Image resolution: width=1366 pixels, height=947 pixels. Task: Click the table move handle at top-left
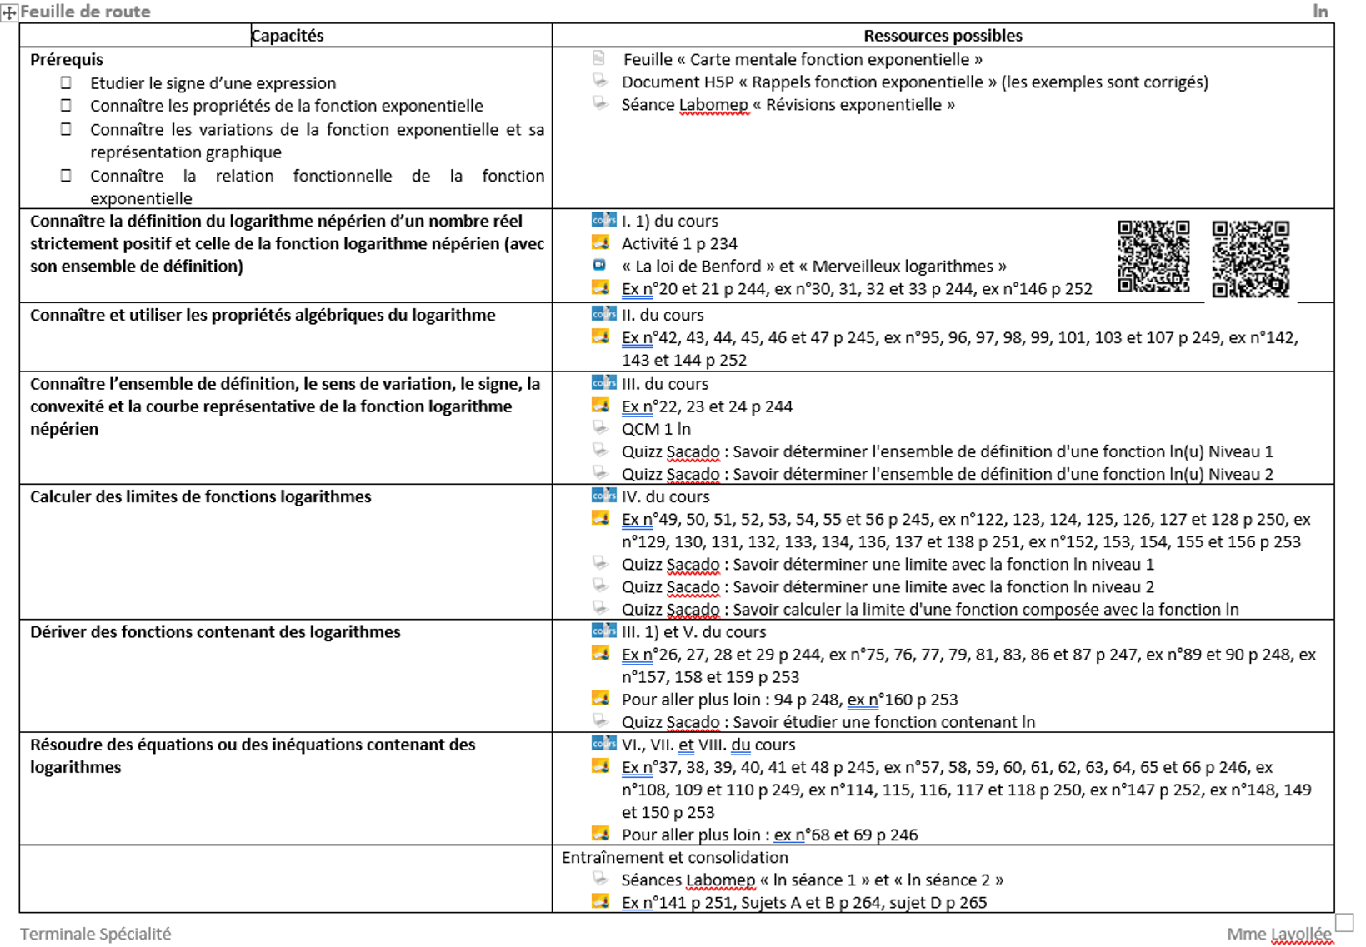(9, 13)
